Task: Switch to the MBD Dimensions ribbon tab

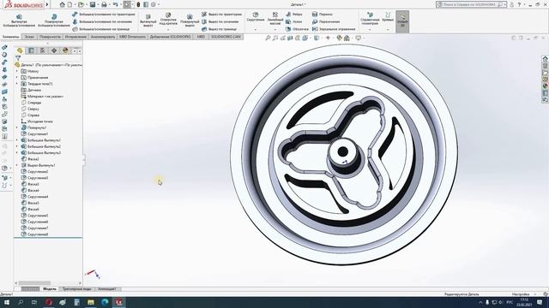Action: 132,37
